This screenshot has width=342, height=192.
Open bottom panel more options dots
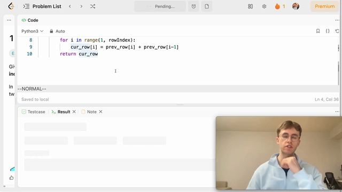coord(337,111)
